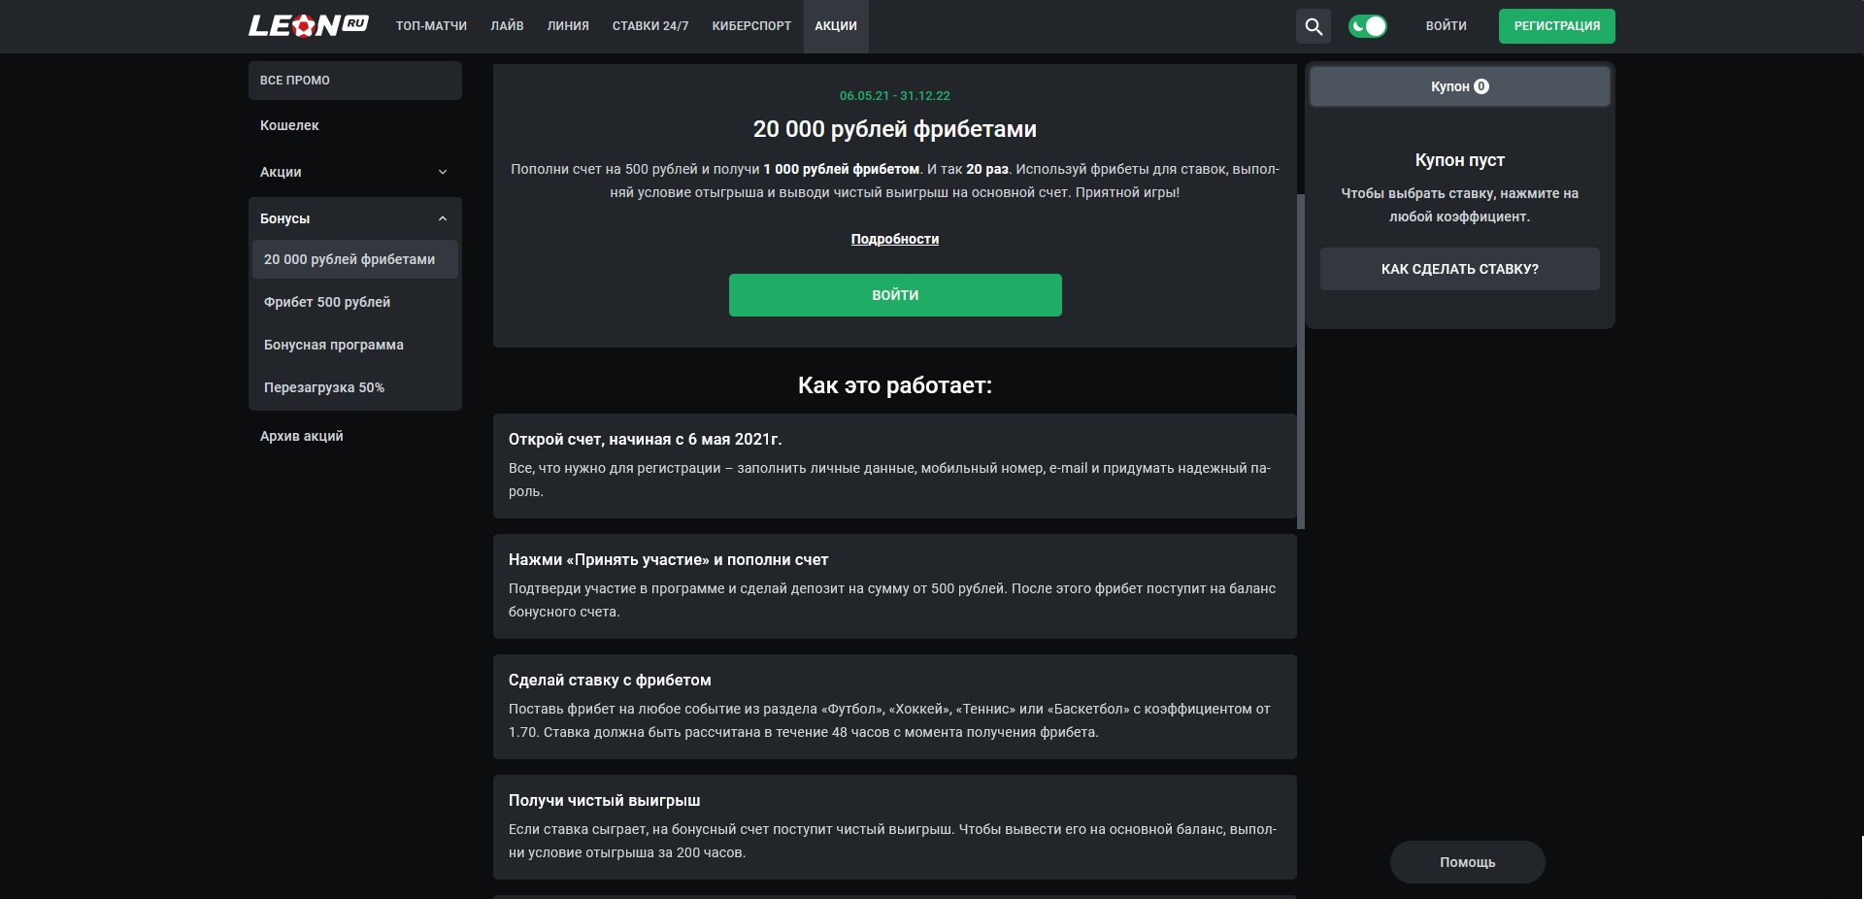The image size is (1864, 899).
Task: Open the ЛИНИЯ menu item
Action: 568,26
